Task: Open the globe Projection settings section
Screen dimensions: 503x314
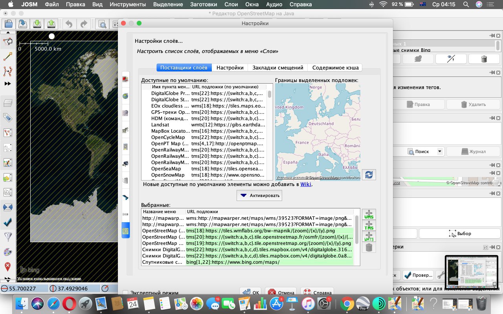Action: [125, 95]
